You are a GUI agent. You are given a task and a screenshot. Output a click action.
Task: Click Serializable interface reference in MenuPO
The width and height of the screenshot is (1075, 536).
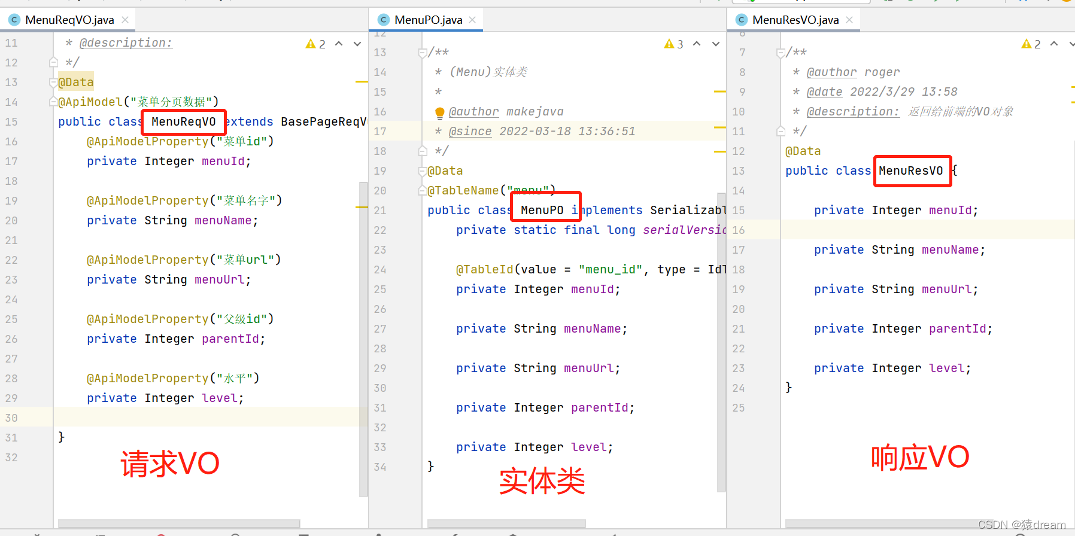point(688,211)
